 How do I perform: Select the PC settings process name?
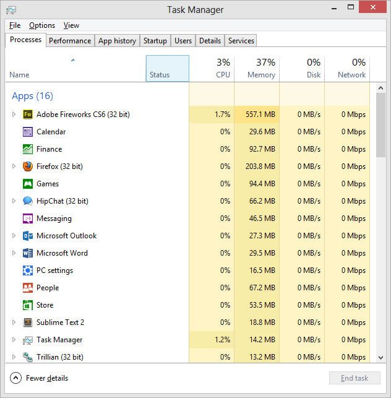tap(55, 270)
